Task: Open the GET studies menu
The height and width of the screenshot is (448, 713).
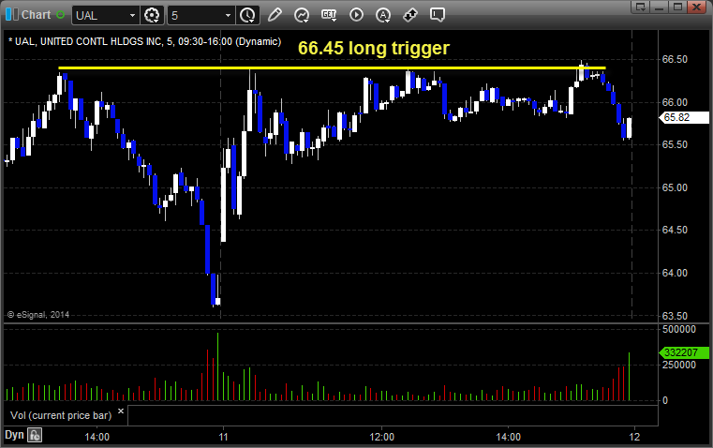Action: [329, 15]
